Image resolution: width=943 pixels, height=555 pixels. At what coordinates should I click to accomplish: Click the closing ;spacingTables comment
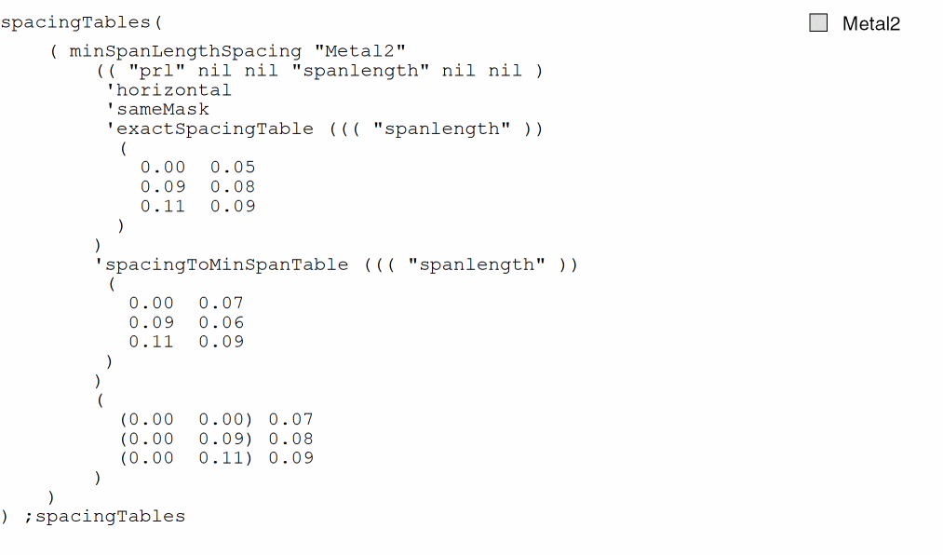110,516
